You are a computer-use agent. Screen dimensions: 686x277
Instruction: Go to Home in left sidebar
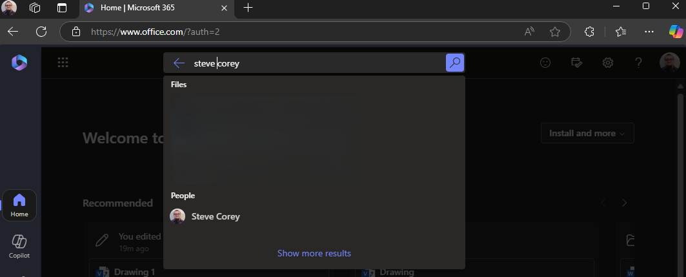[19, 205]
